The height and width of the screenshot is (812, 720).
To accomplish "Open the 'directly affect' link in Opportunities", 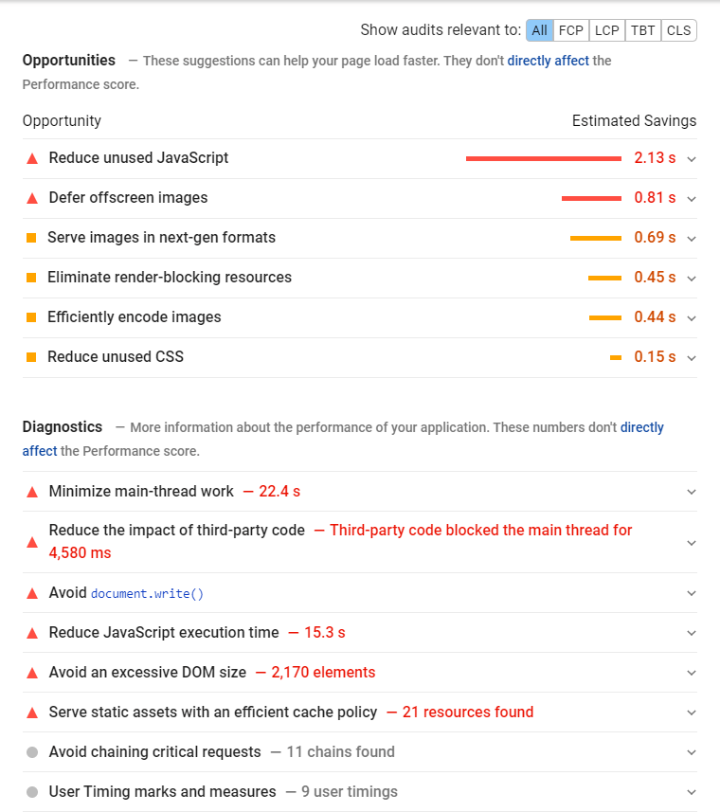I will [549, 61].
